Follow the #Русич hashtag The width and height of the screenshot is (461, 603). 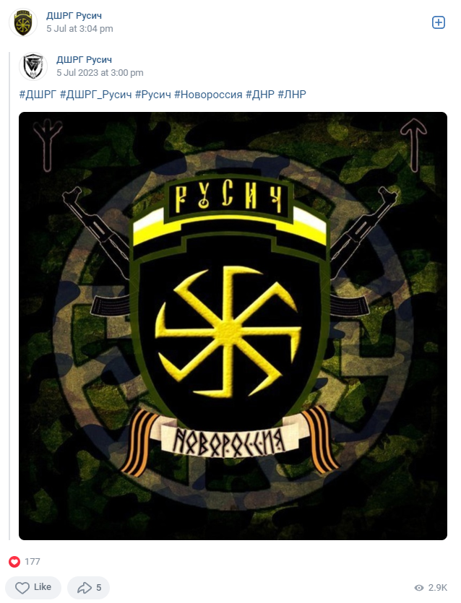coord(152,94)
